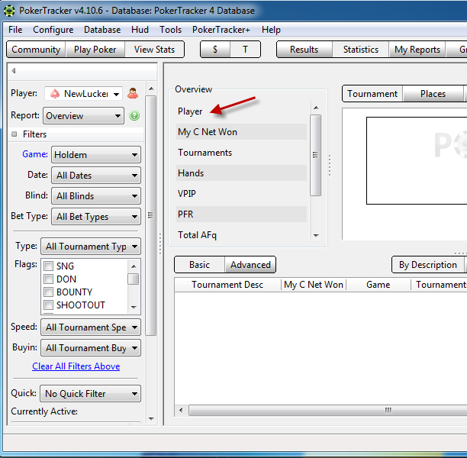The image size is (467, 458).
Task: Click the sidebar scroll down arrow
Action: click(x=151, y=419)
